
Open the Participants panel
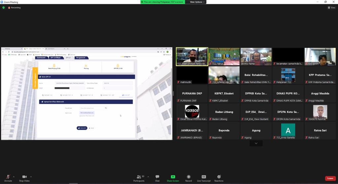pos(139,177)
